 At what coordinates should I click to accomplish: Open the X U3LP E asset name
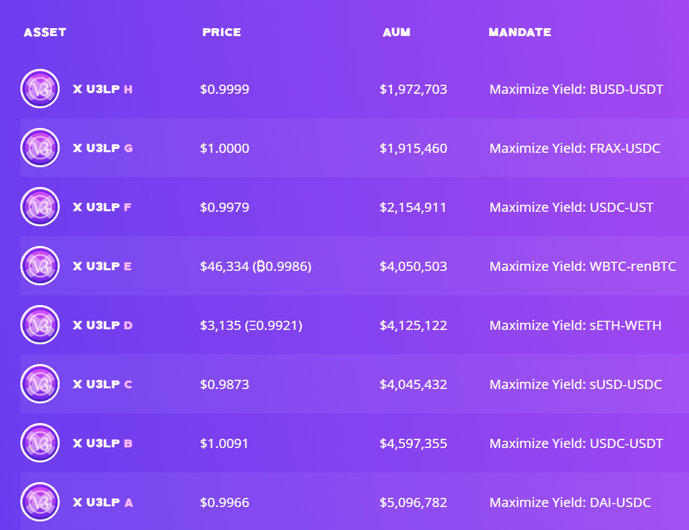point(102,266)
